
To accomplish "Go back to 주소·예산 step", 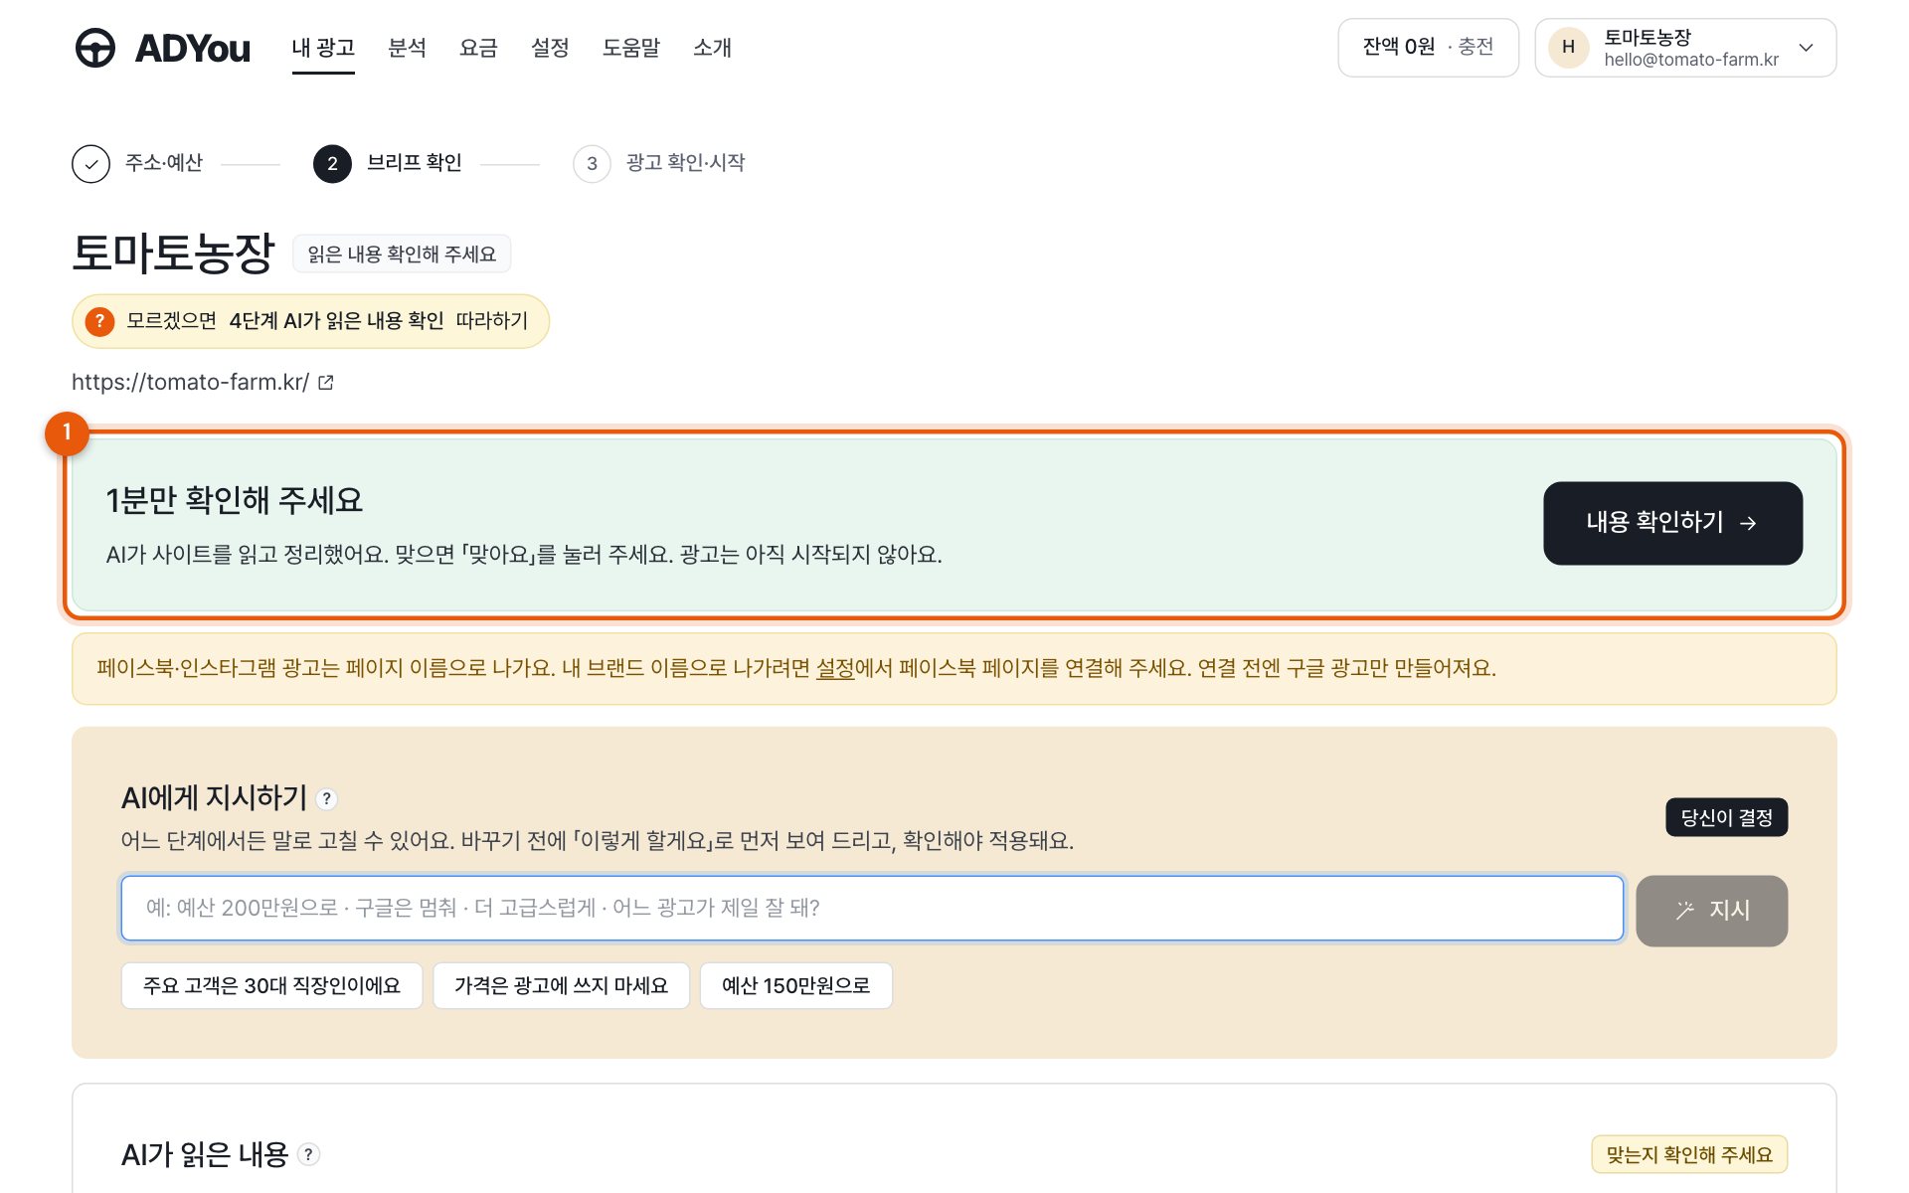I will 164,163.
